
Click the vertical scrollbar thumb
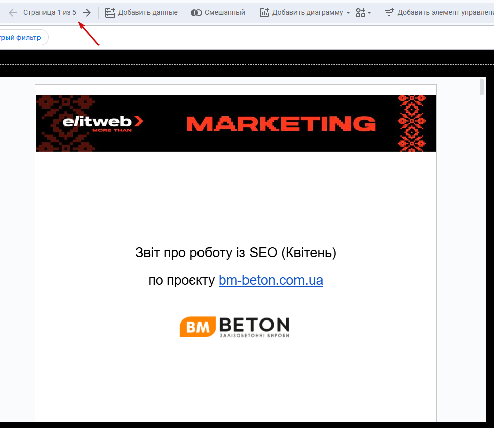click(x=481, y=87)
